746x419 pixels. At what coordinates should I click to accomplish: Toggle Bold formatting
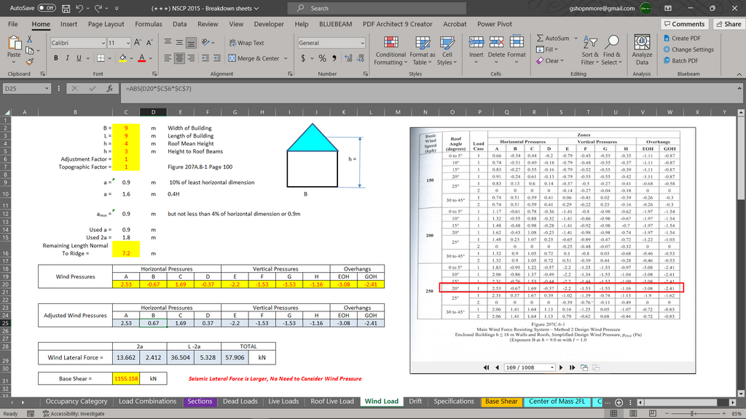pyautogui.click(x=55, y=58)
